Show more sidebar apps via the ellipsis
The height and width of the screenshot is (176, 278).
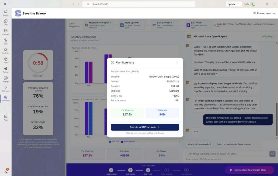(x=6, y=108)
